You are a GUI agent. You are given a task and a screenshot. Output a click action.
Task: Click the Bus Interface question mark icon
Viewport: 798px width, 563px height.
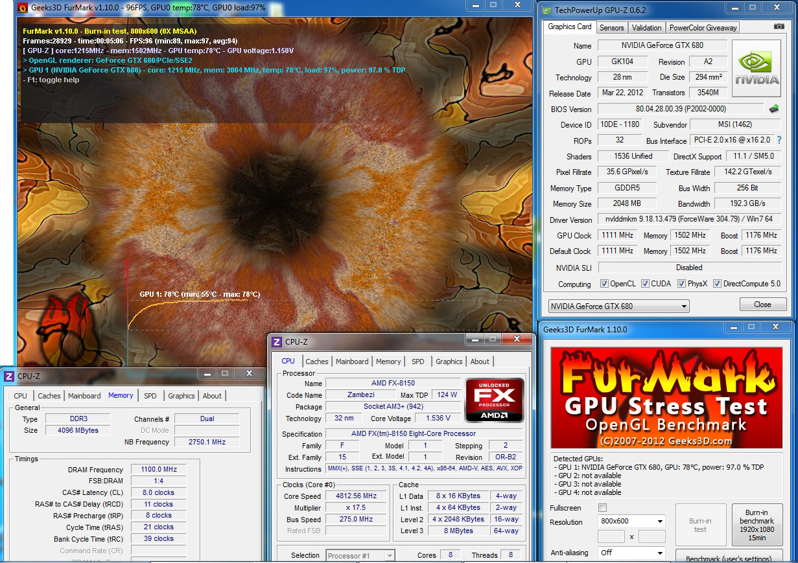point(779,140)
